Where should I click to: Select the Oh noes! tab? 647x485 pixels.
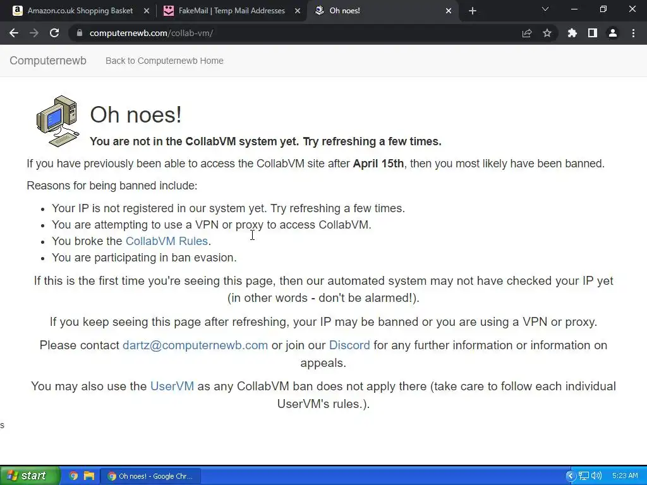[382, 11]
